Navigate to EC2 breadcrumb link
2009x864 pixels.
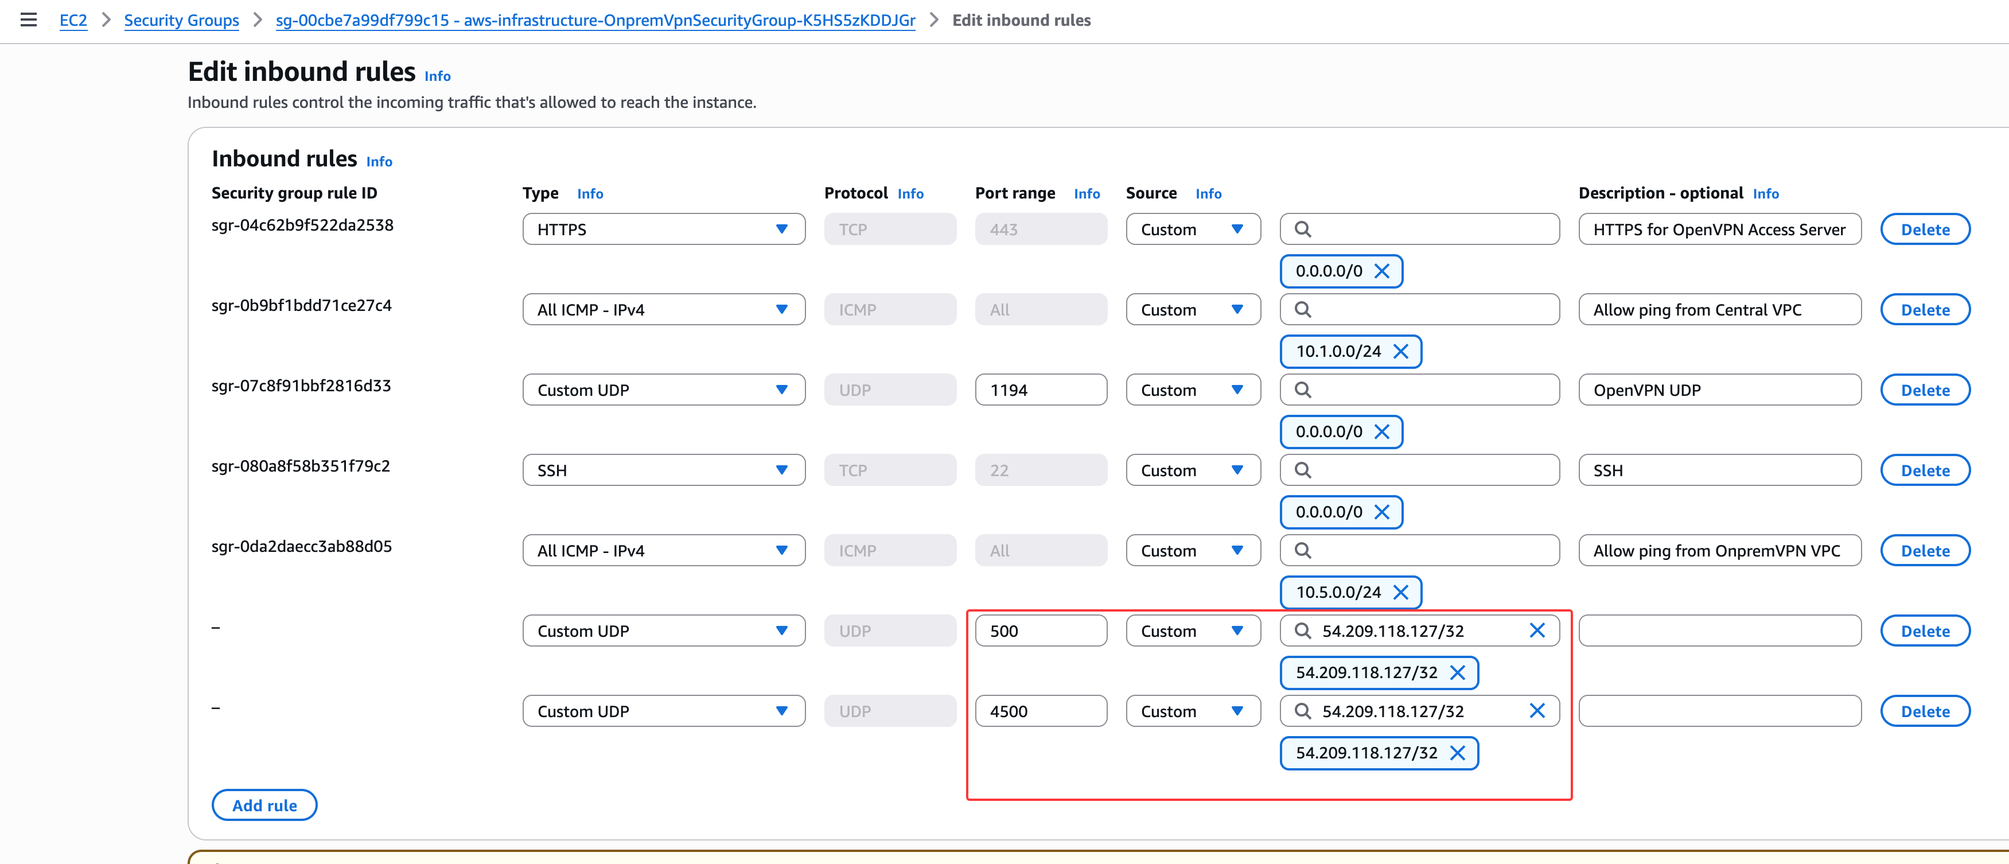coord(73,20)
